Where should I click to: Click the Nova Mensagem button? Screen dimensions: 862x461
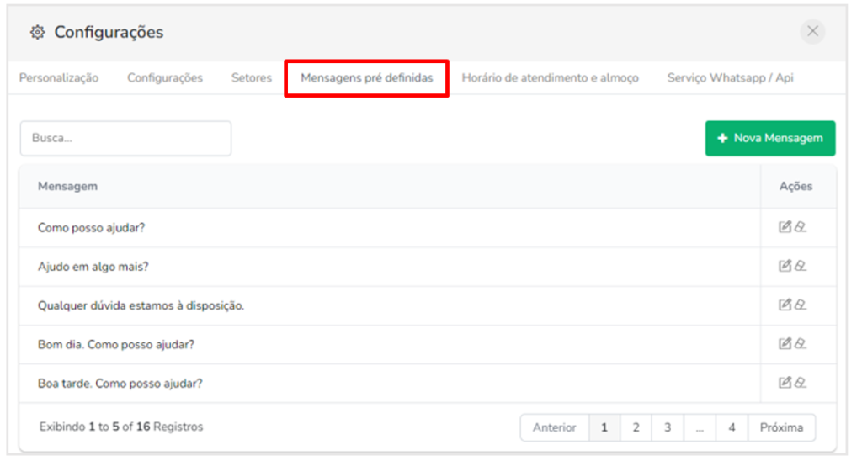(x=770, y=138)
